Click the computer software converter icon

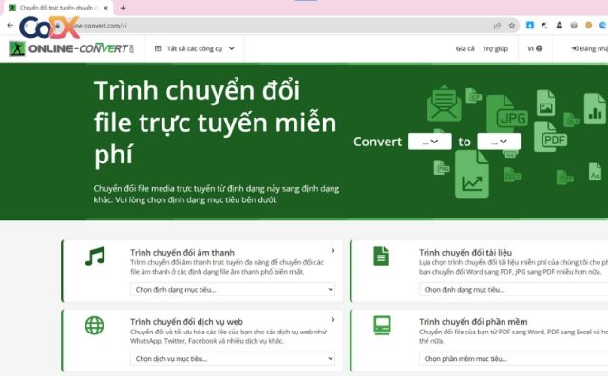click(x=382, y=325)
